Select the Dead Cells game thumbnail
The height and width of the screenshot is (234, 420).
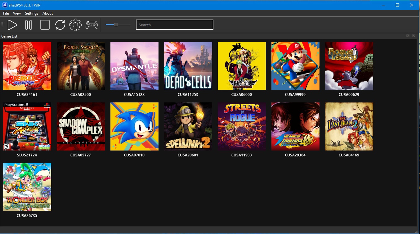[188, 66]
